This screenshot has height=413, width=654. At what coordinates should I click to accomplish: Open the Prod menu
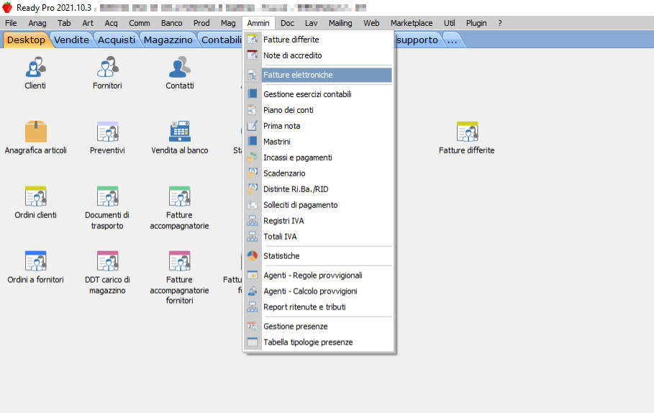pos(201,23)
